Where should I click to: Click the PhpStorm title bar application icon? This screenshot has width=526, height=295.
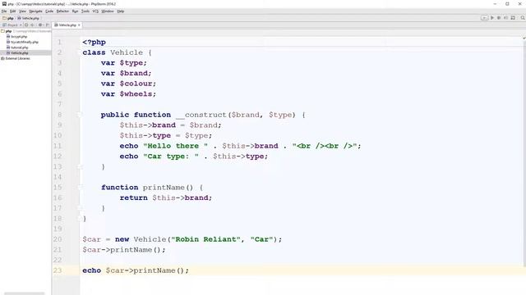point(4,3)
